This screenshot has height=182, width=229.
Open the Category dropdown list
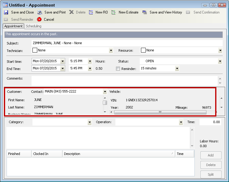coord(90,122)
